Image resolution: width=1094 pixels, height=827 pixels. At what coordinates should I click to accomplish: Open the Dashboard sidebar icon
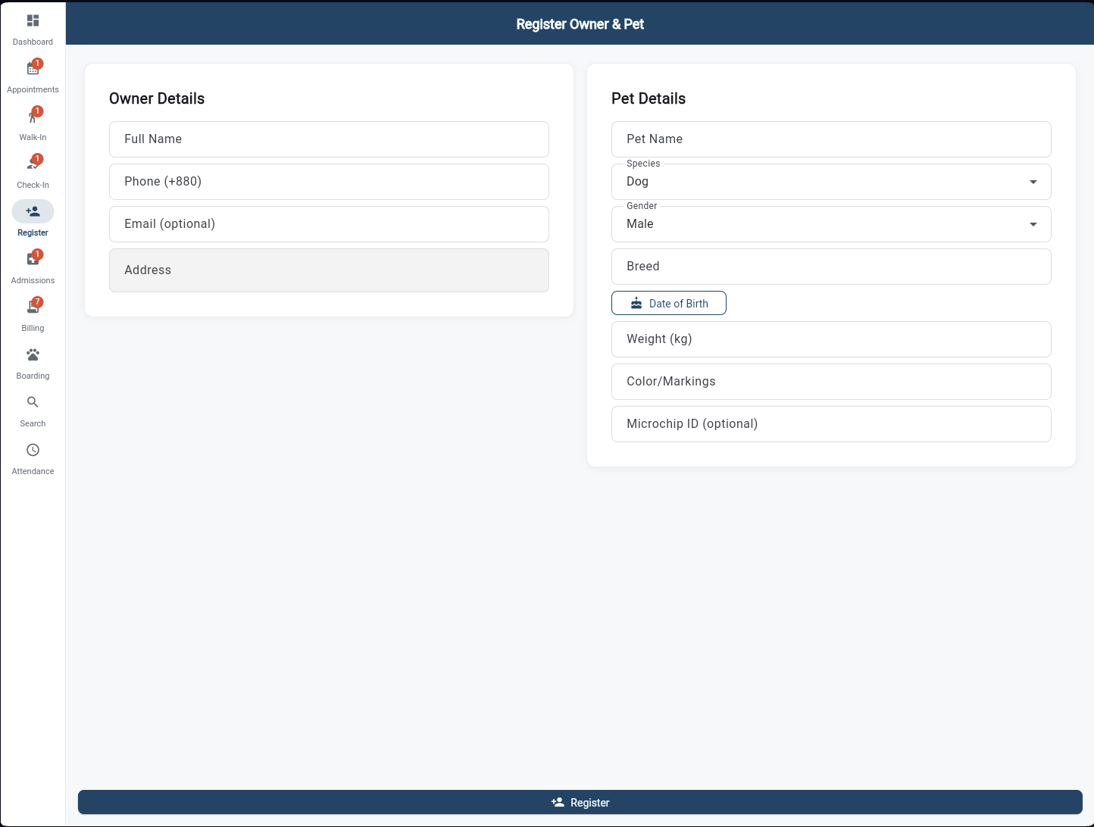(x=33, y=20)
